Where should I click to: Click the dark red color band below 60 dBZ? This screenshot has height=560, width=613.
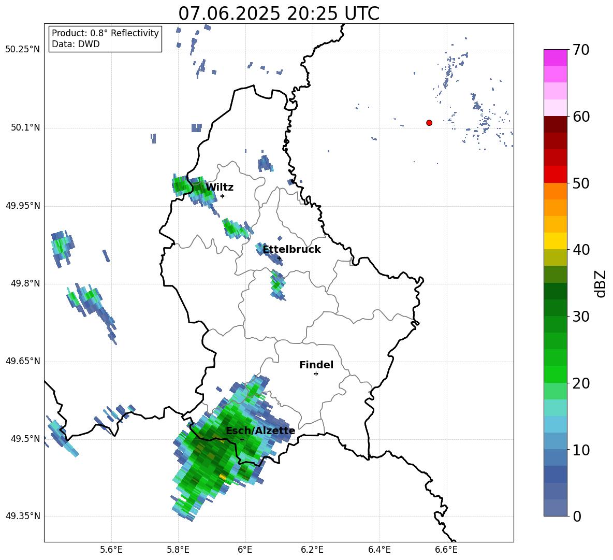tap(556, 124)
